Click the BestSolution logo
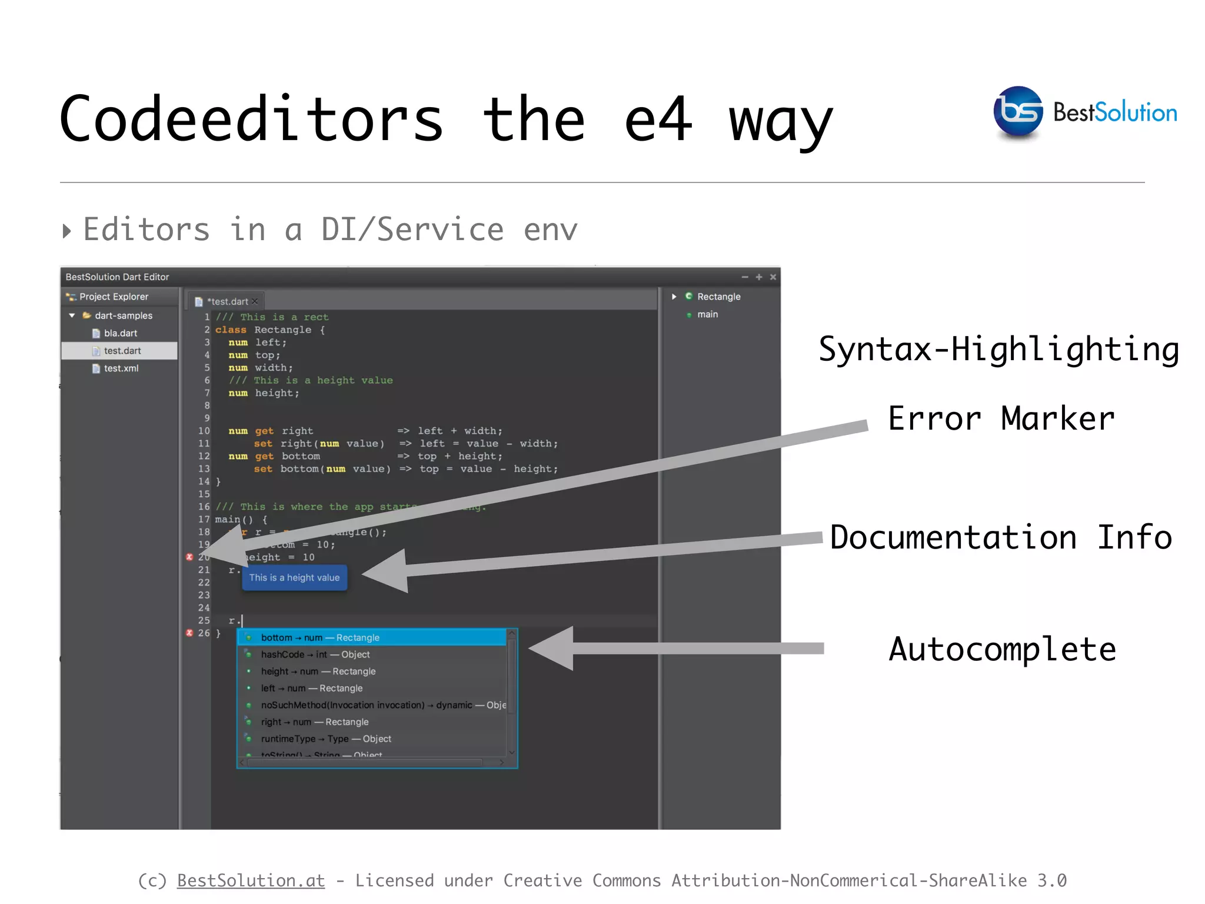The width and height of the screenshot is (1205, 904). pyautogui.click(x=1017, y=112)
